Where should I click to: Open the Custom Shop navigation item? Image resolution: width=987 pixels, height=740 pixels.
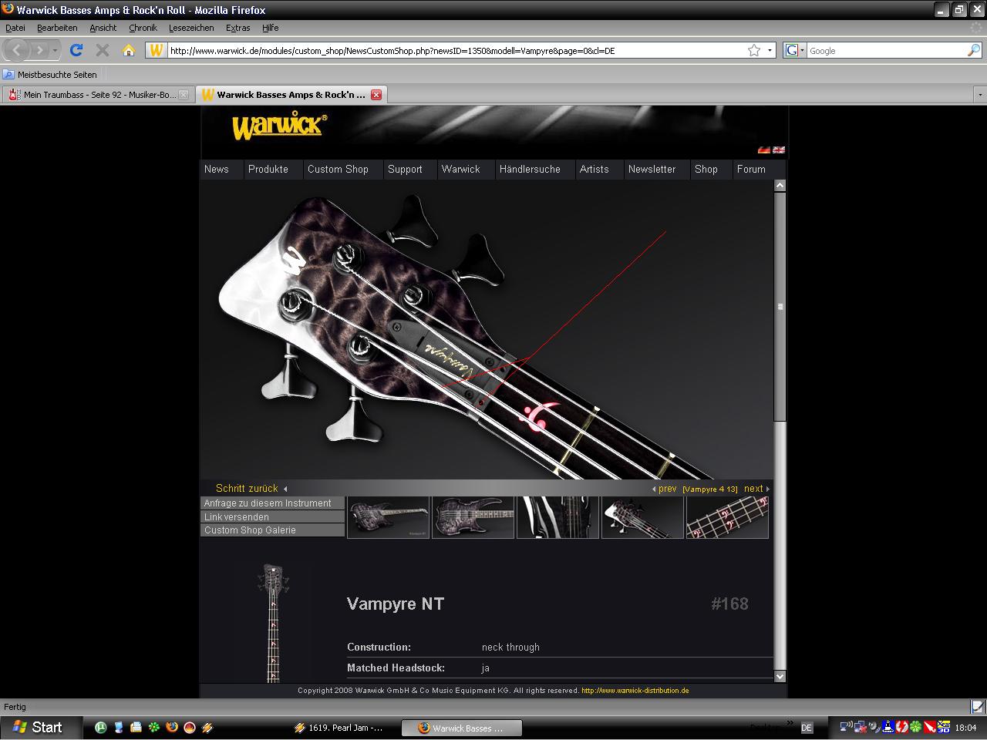click(x=338, y=170)
